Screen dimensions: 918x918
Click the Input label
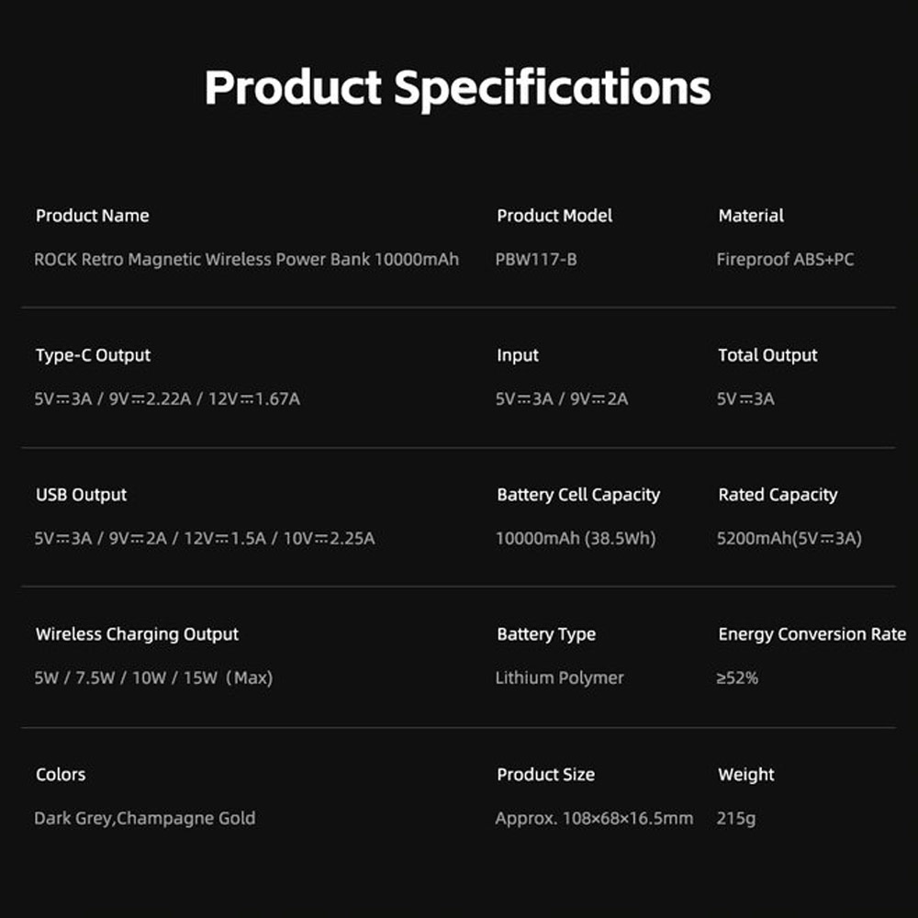518,355
